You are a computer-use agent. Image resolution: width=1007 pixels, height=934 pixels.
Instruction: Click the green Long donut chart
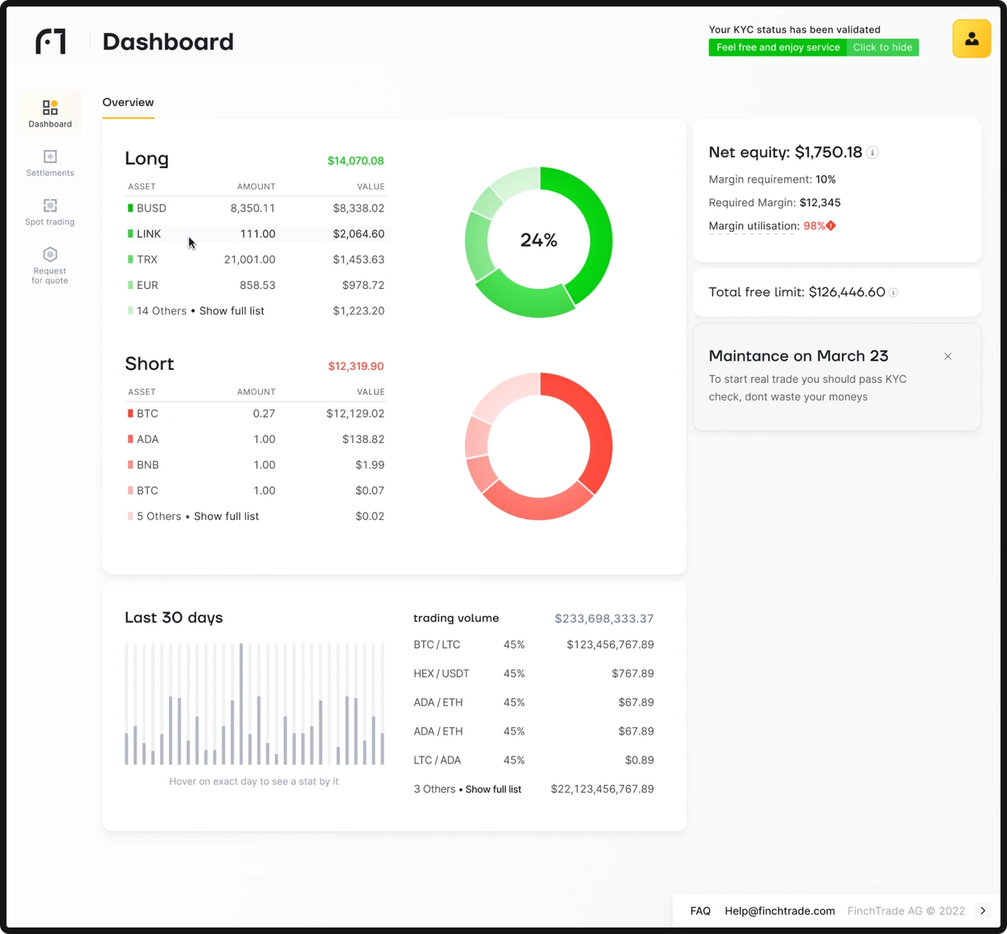tap(539, 241)
